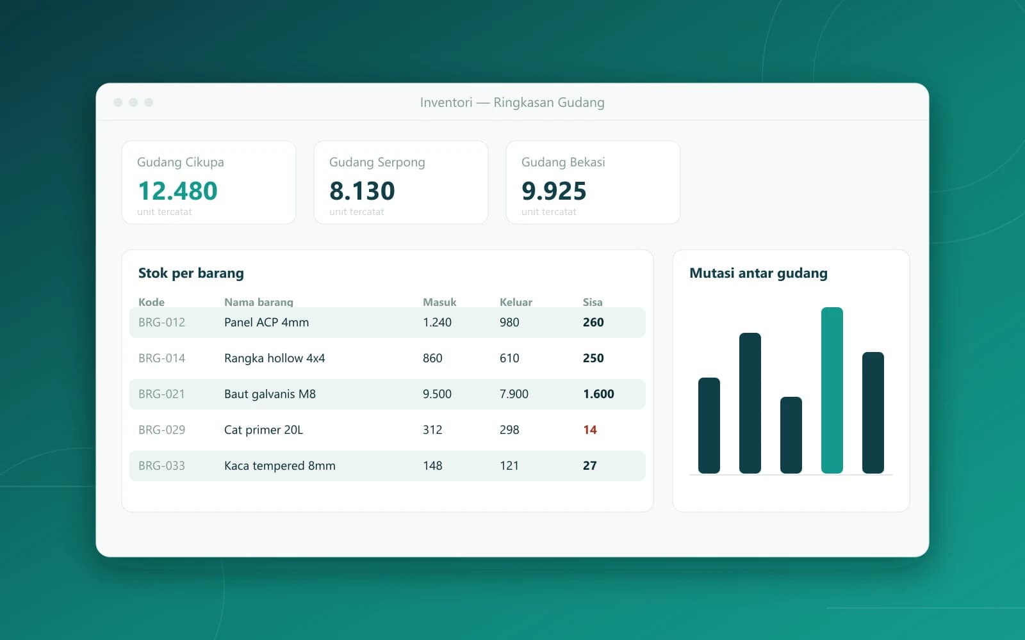Image resolution: width=1025 pixels, height=640 pixels.
Task: Click the Masuk value 312
Action: coord(432,430)
